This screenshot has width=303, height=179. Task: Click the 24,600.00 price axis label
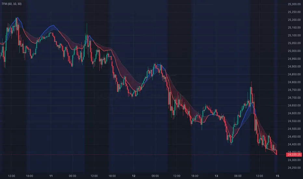pyautogui.click(x=294, y=113)
